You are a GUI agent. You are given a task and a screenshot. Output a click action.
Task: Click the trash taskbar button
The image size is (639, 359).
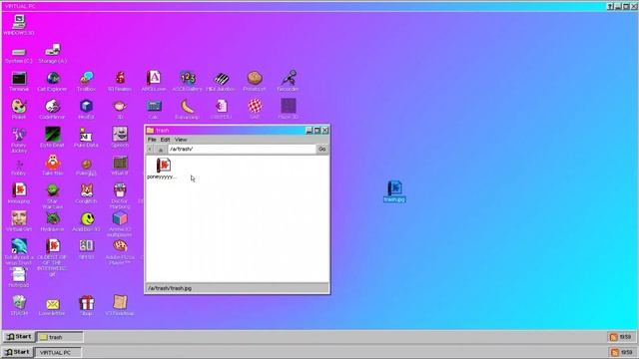pos(60,337)
